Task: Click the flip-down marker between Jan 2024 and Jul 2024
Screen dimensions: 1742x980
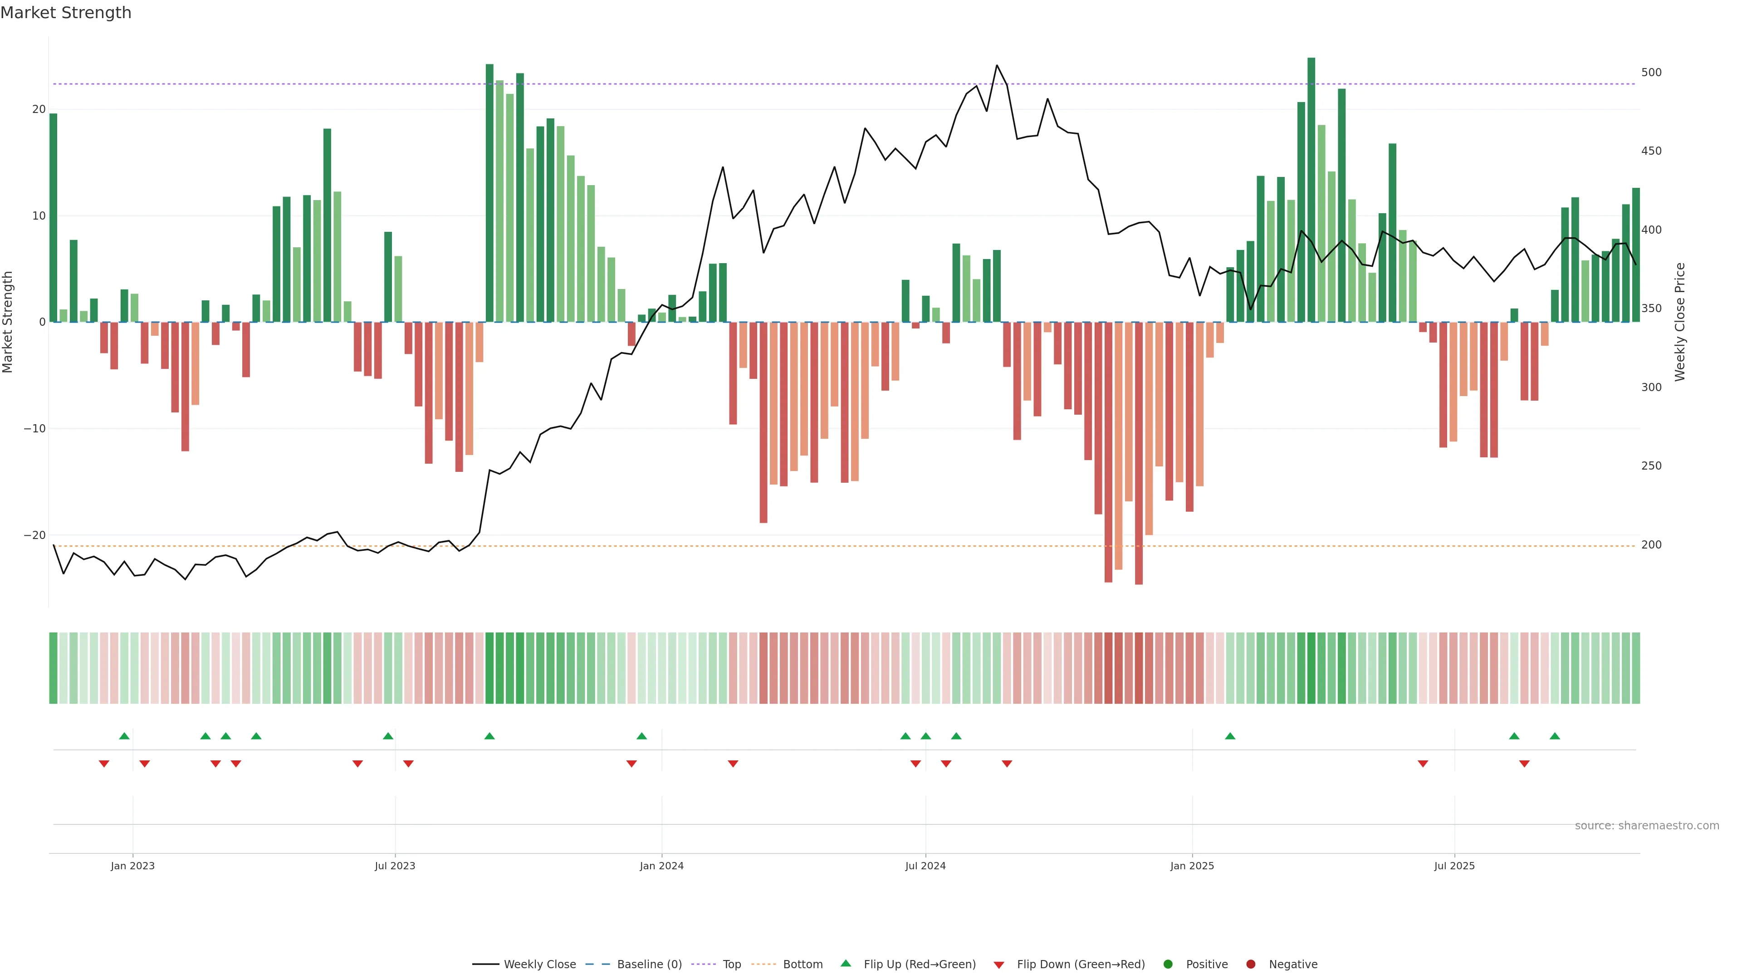Action: (733, 764)
